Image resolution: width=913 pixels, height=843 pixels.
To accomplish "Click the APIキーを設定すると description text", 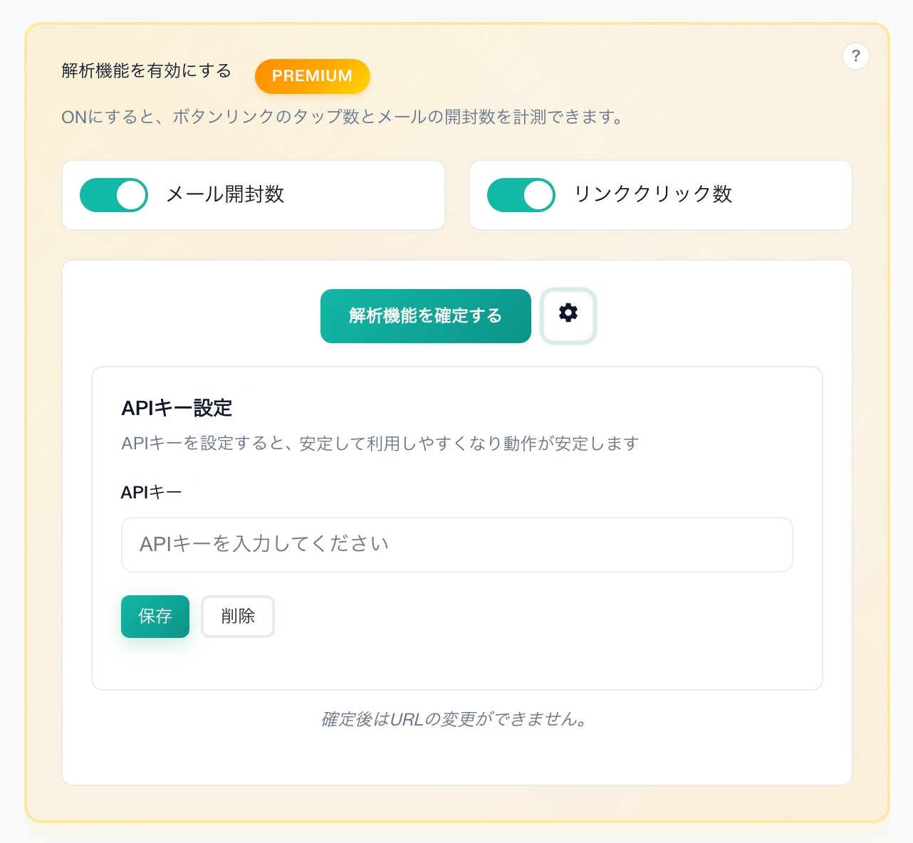I will (x=380, y=444).
